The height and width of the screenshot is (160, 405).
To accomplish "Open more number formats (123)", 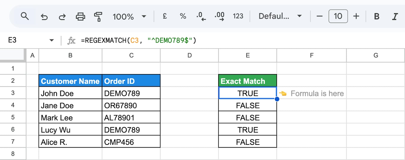I will click(x=238, y=16).
